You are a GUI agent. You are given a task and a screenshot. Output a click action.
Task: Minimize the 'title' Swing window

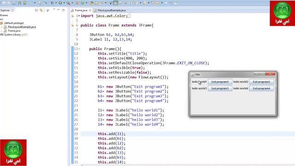point(256,74)
